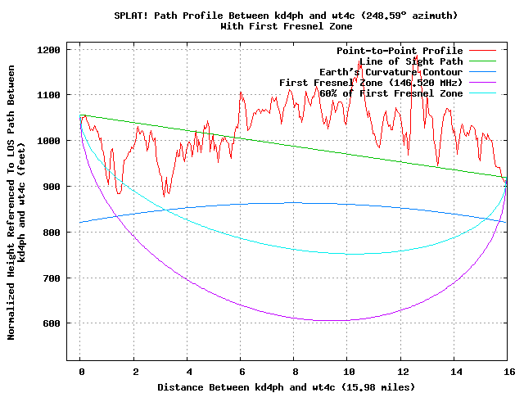This screenshot has width=524, height=393.
Task: Click the subtitle 'With First Fresnel Zone'
Action: pos(287,26)
